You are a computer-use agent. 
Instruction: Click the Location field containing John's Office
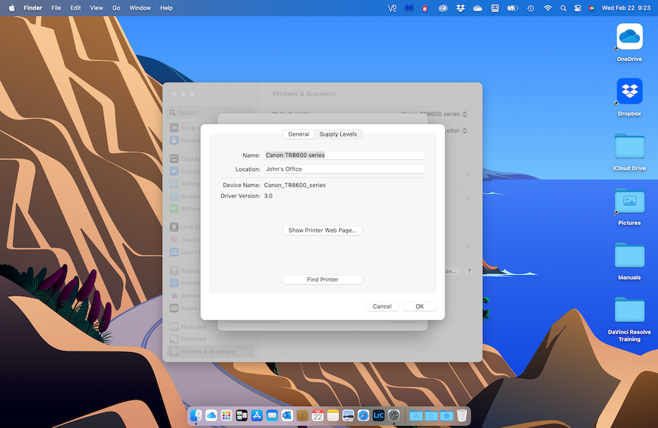tap(344, 169)
